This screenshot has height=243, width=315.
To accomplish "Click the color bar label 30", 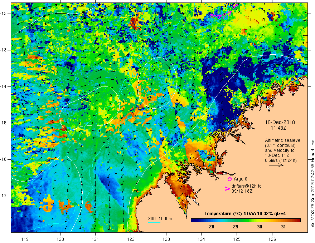I will click(260, 227).
